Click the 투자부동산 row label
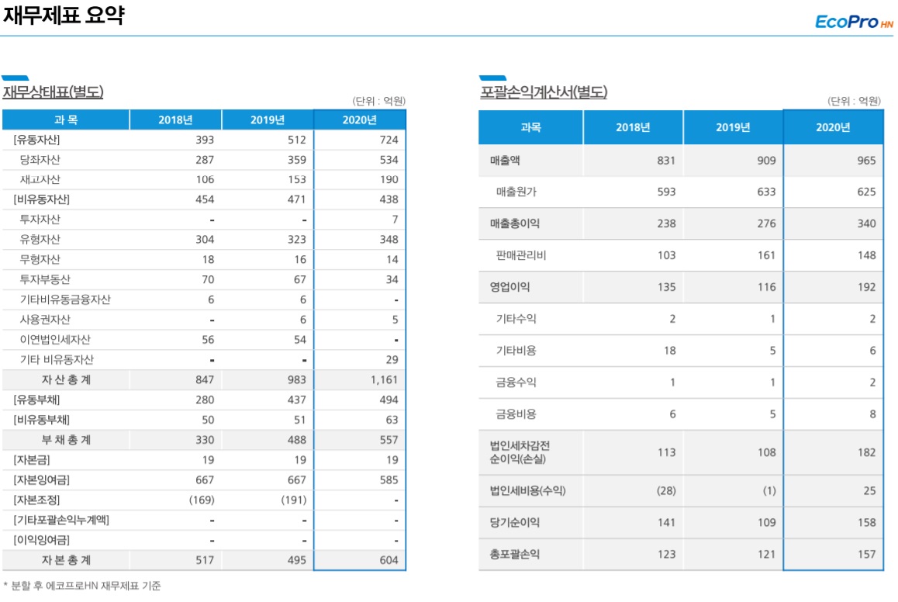This screenshot has height=602, width=898. tap(45, 279)
